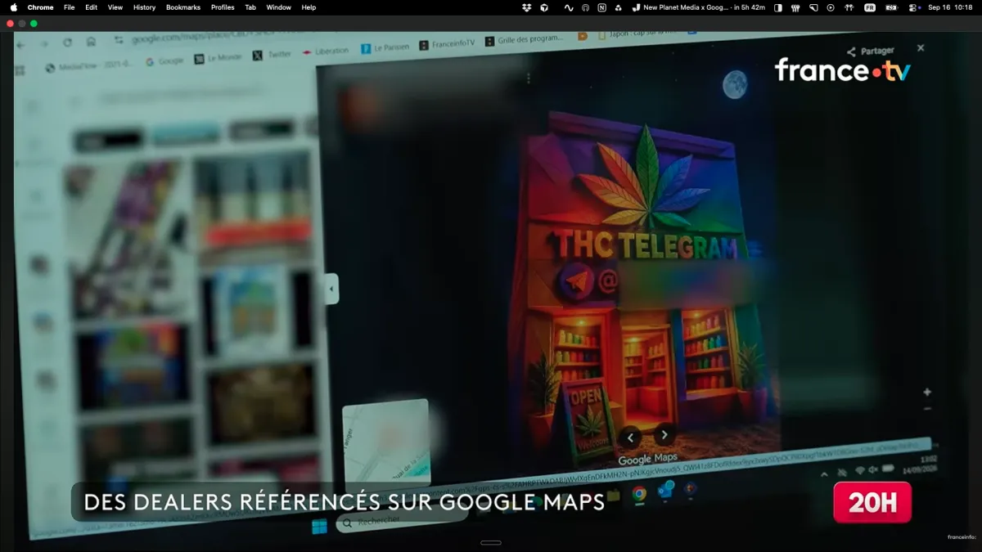Collapse the Maps side panel
The image size is (982, 552).
(331, 289)
